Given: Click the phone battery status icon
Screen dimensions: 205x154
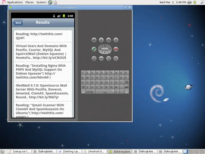Looking at the screenshot, I should click(64, 16).
